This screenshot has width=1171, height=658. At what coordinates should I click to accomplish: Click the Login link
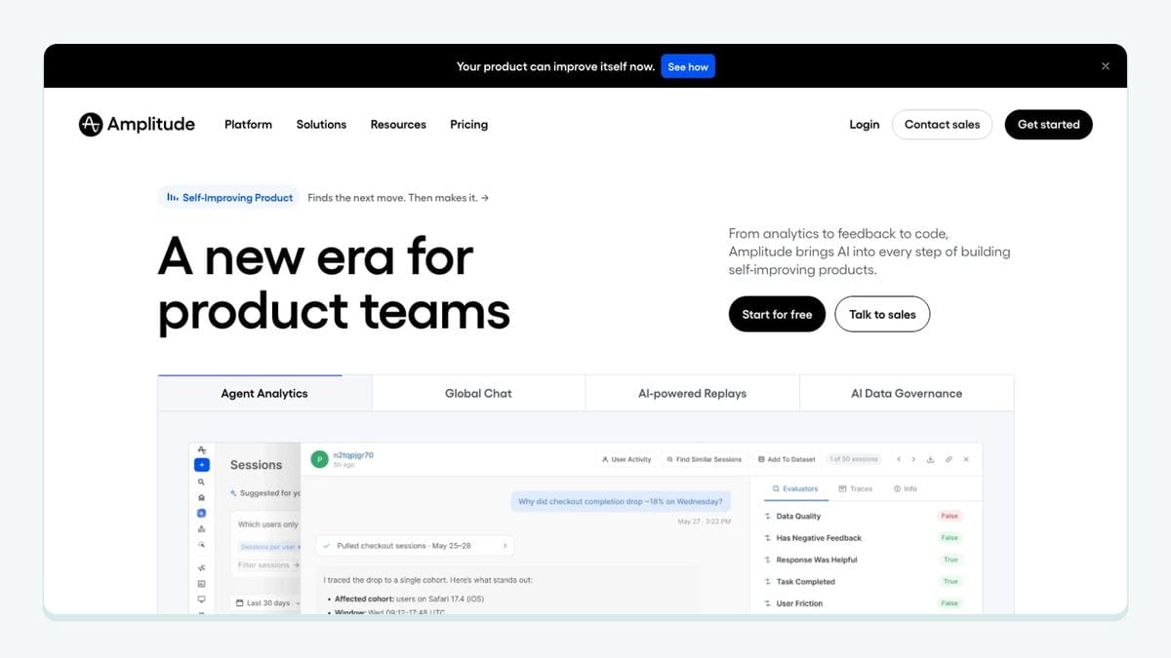click(x=864, y=125)
